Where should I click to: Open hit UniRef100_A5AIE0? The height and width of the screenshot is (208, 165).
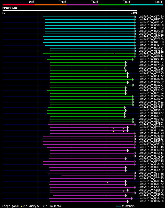tap(151, 25)
